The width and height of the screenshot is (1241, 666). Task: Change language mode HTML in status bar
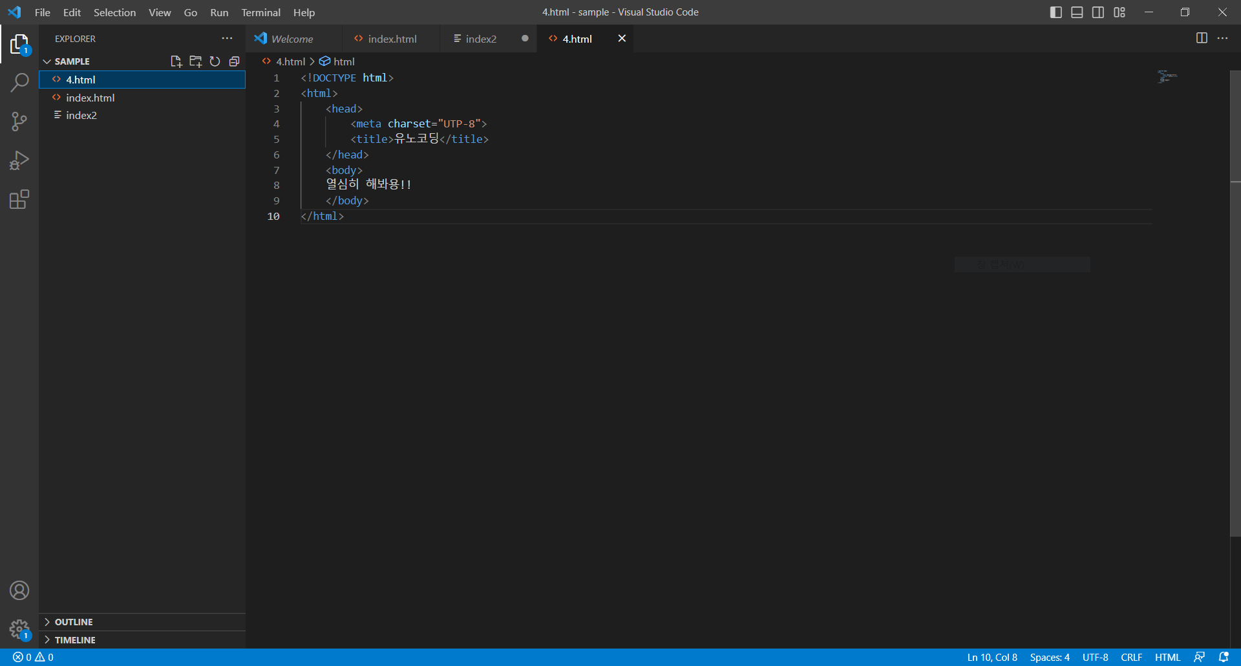tap(1167, 657)
